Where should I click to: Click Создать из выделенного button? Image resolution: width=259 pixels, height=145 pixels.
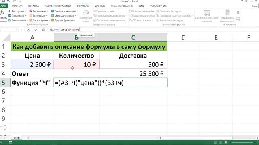pyautogui.click(x=109, y=20)
